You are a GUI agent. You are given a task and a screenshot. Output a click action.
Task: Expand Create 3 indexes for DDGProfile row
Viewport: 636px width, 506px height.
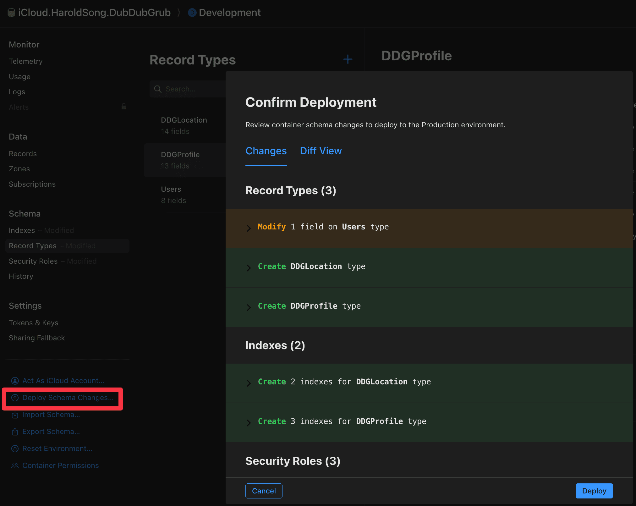point(249,422)
